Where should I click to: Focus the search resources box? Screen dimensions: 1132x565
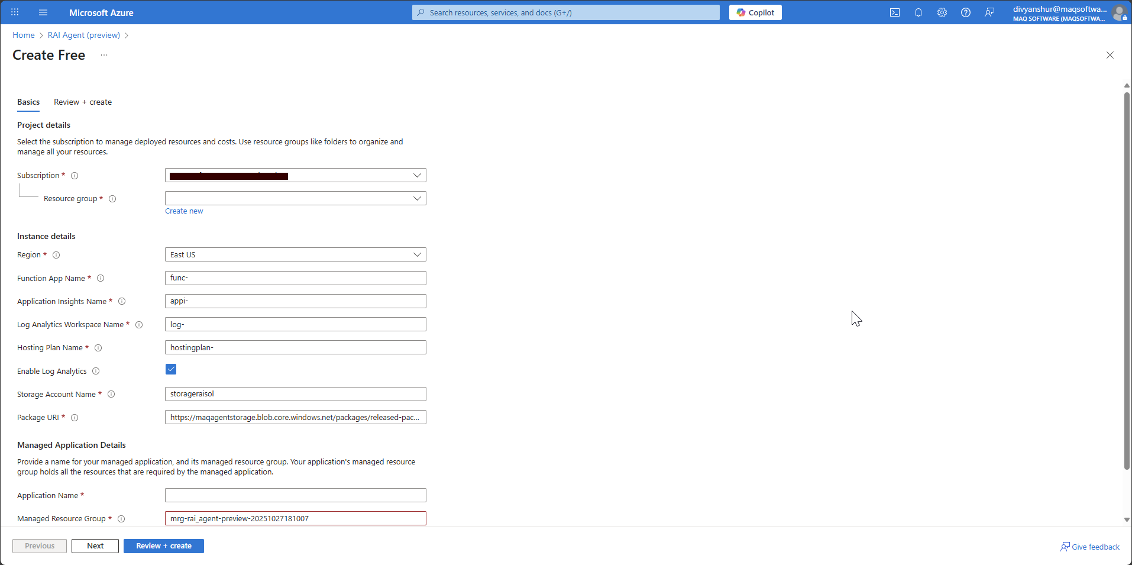[x=566, y=12]
